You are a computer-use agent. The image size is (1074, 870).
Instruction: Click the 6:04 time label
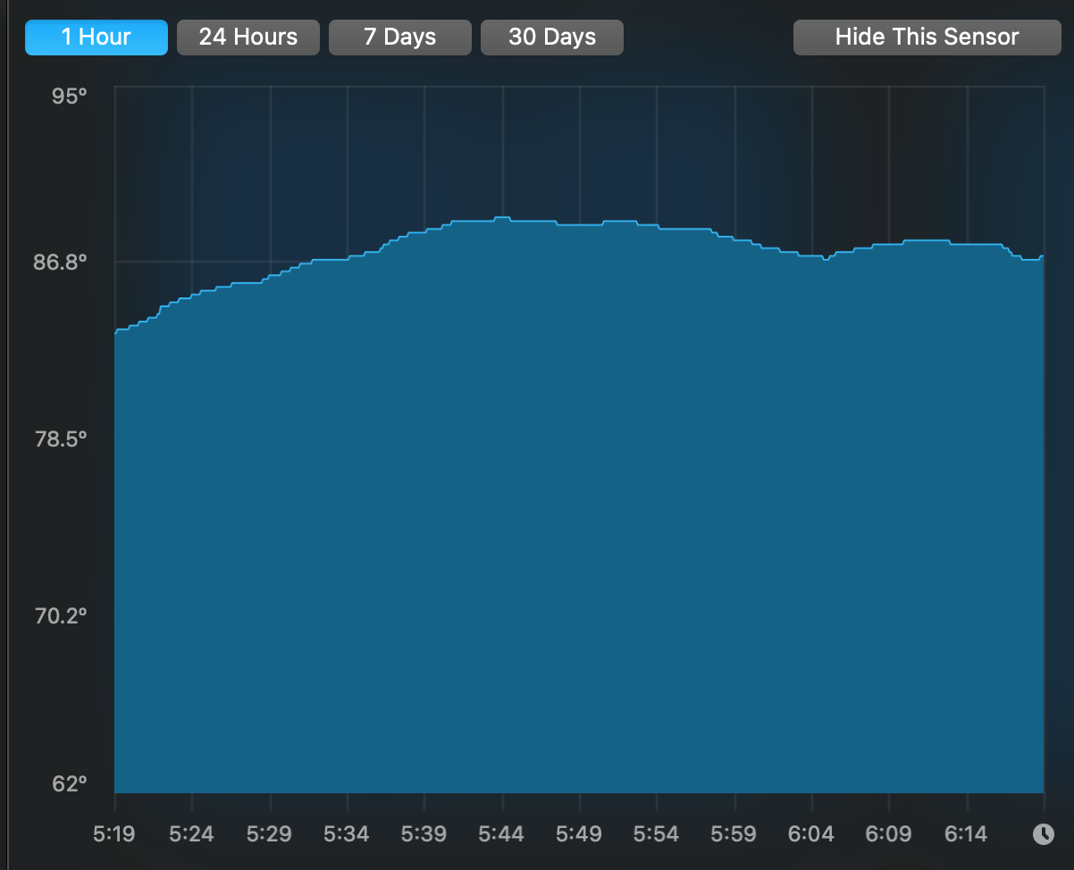pos(811,834)
